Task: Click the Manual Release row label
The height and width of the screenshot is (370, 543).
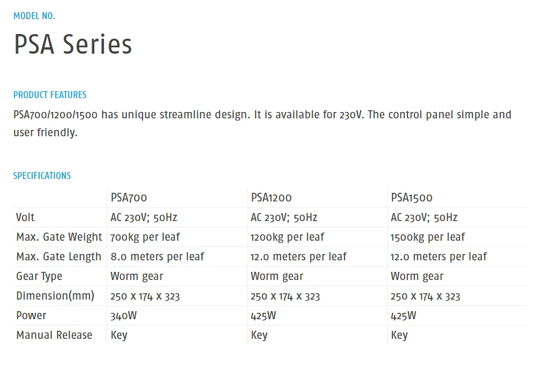Action: pos(54,335)
